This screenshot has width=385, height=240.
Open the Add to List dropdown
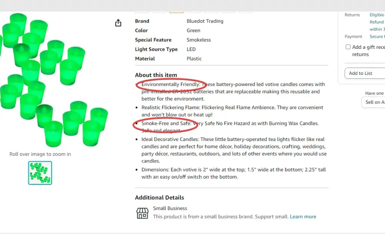[x=365, y=73]
